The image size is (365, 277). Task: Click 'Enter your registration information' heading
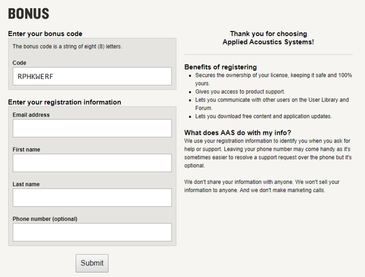(65, 102)
